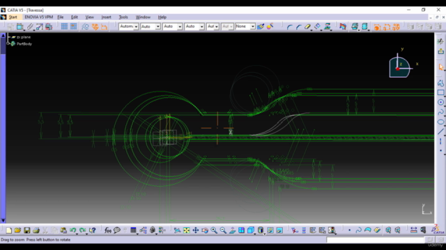The height and width of the screenshot is (250, 446).
Task: Click the Undo arrow icon
Action: [x=72, y=230]
